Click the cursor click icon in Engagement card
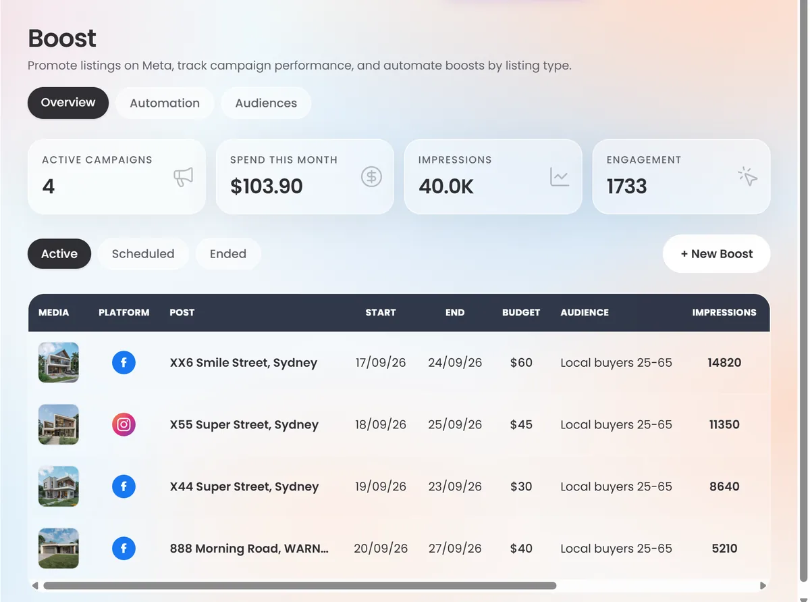Viewport: 810px width, 602px height. pos(748,177)
